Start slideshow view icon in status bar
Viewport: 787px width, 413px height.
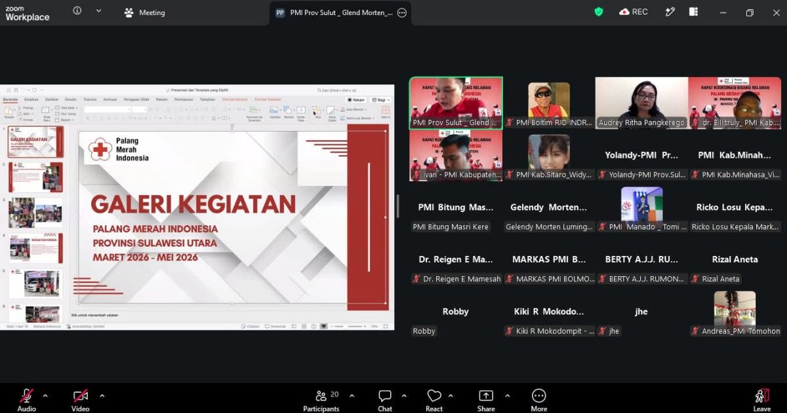coord(323,326)
